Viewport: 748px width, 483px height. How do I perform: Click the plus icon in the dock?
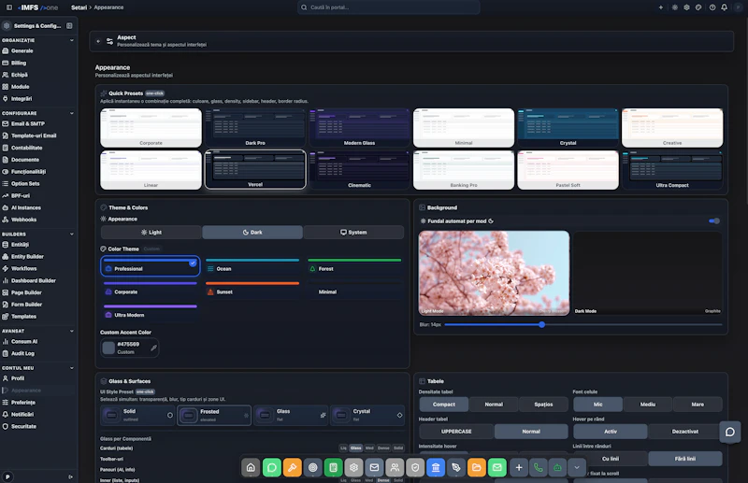(519, 468)
